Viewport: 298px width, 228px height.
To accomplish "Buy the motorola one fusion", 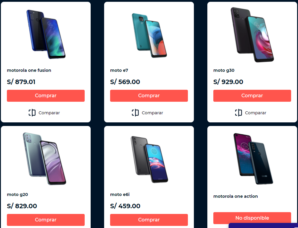I will coord(46,95).
